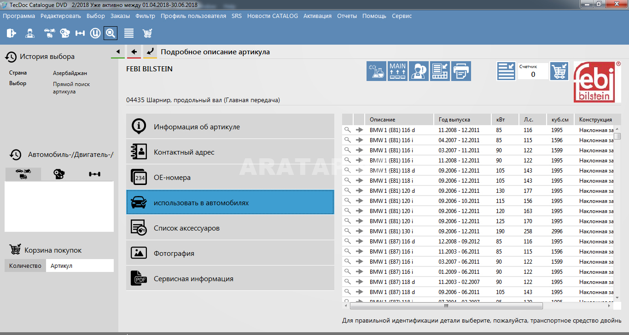Open the Сервис menu
629x335 pixels.
[x=402, y=16]
